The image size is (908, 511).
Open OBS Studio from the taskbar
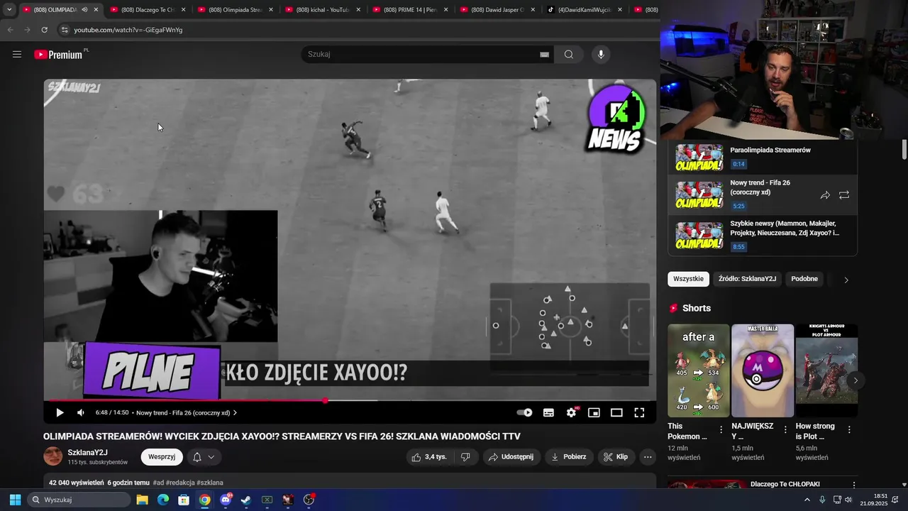[309, 500]
